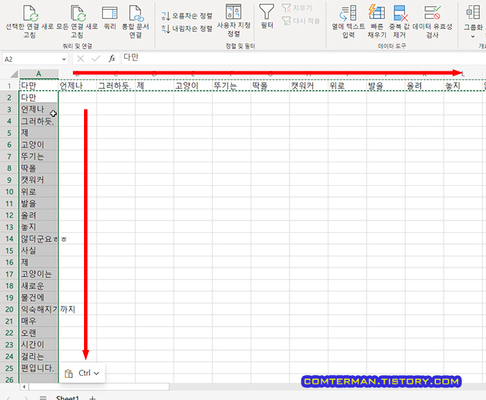
Task: Sort descending with 내림차순 정렬
Action: pos(187,29)
